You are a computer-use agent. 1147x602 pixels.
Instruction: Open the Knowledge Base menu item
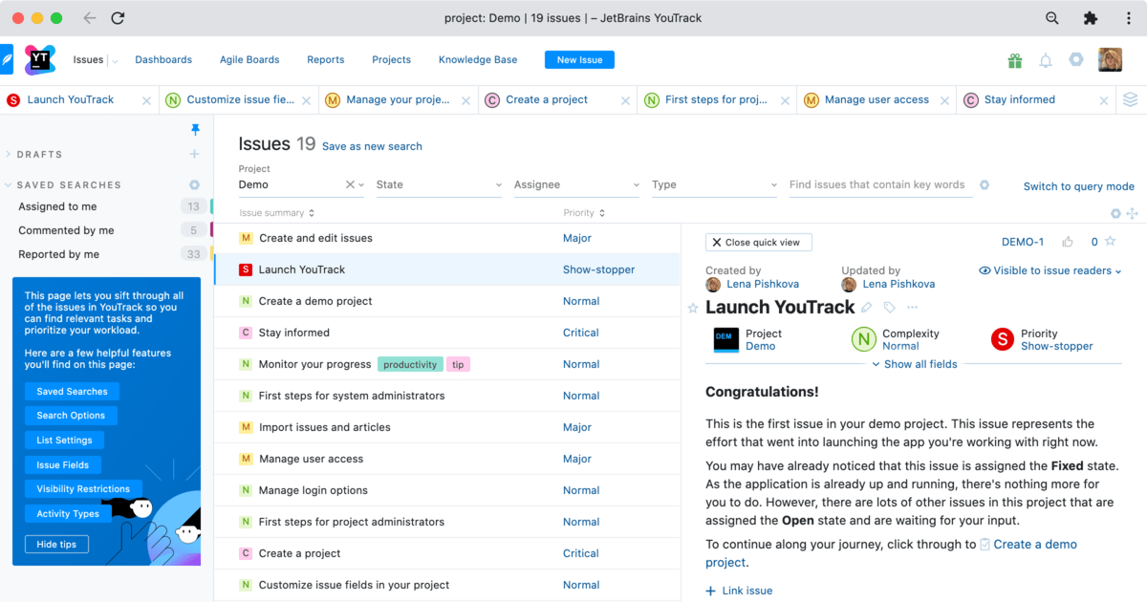point(477,59)
